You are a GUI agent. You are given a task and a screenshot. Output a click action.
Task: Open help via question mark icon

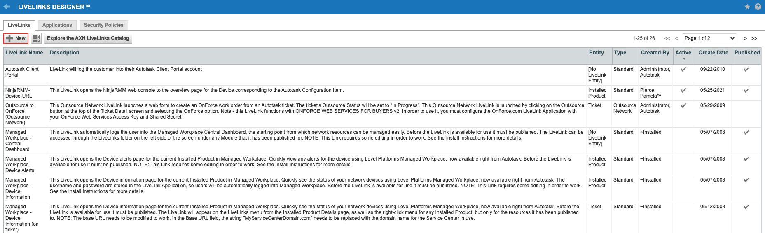pos(758,7)
